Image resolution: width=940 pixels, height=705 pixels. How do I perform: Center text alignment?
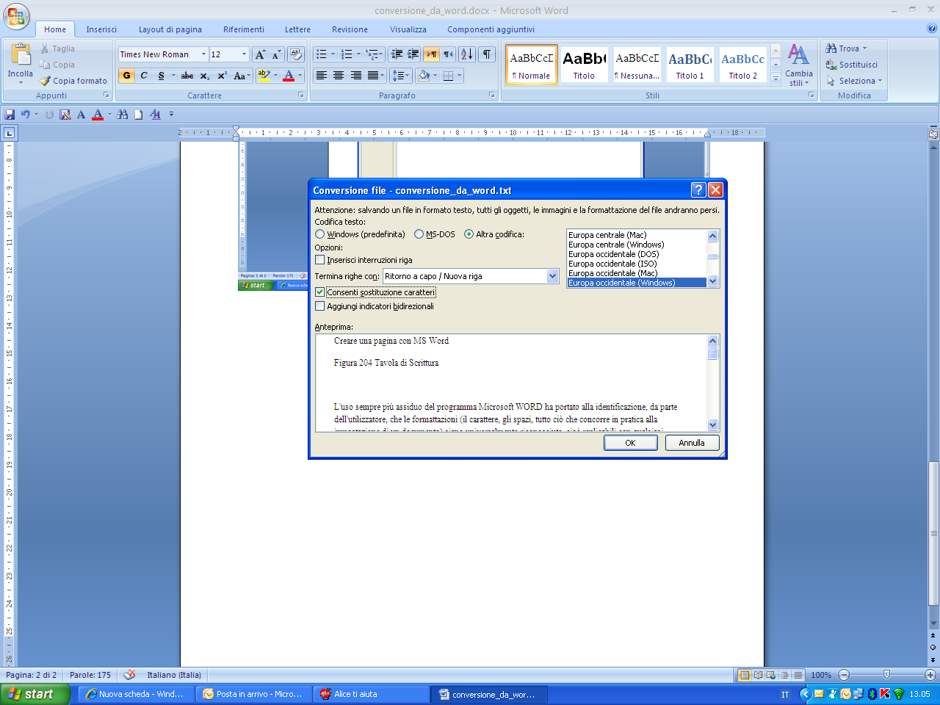point(339,76)
